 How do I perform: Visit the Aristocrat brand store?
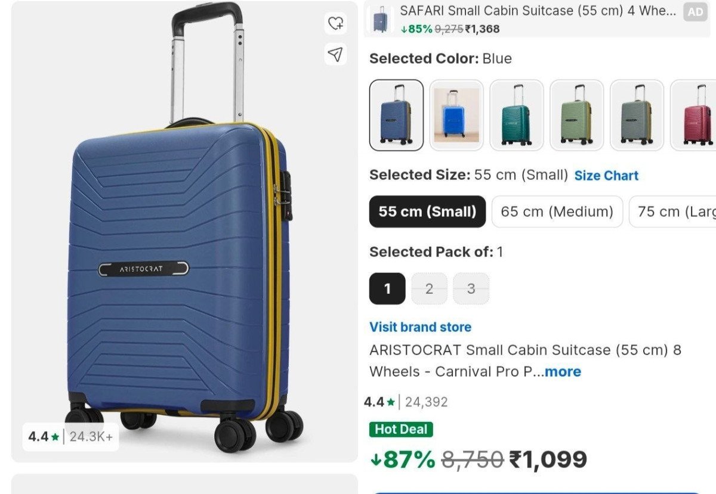[x=419, y=327]
